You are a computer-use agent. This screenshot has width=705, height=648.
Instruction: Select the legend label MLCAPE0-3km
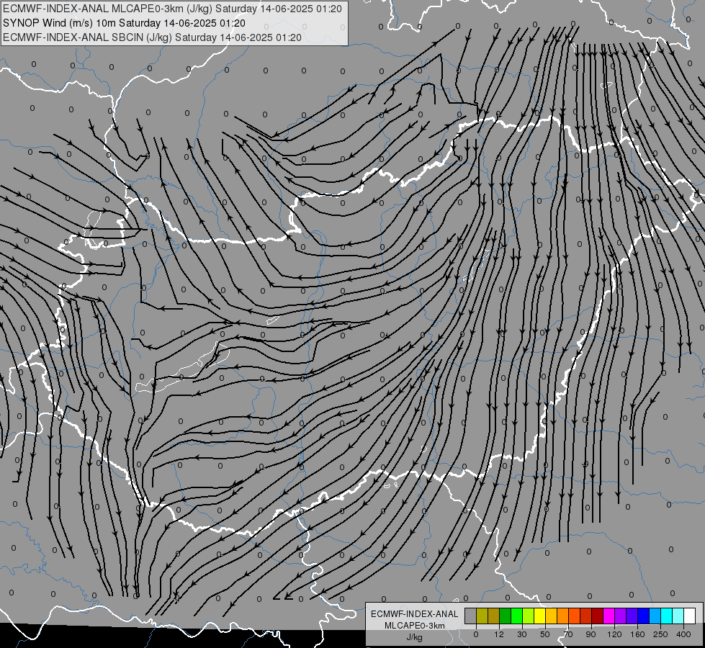(x=415, y=626)
